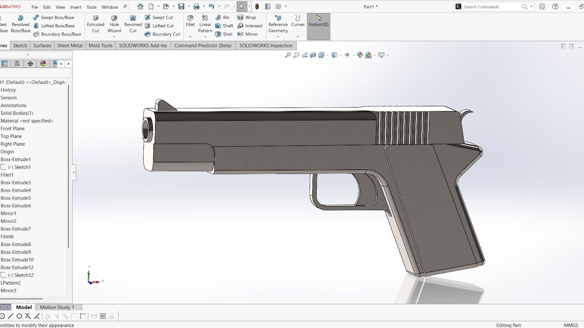The height and width of the screenshot is (328, 584).
Task: Select the Rib tool
Action: pyautogui.click(x=223, y=17)
